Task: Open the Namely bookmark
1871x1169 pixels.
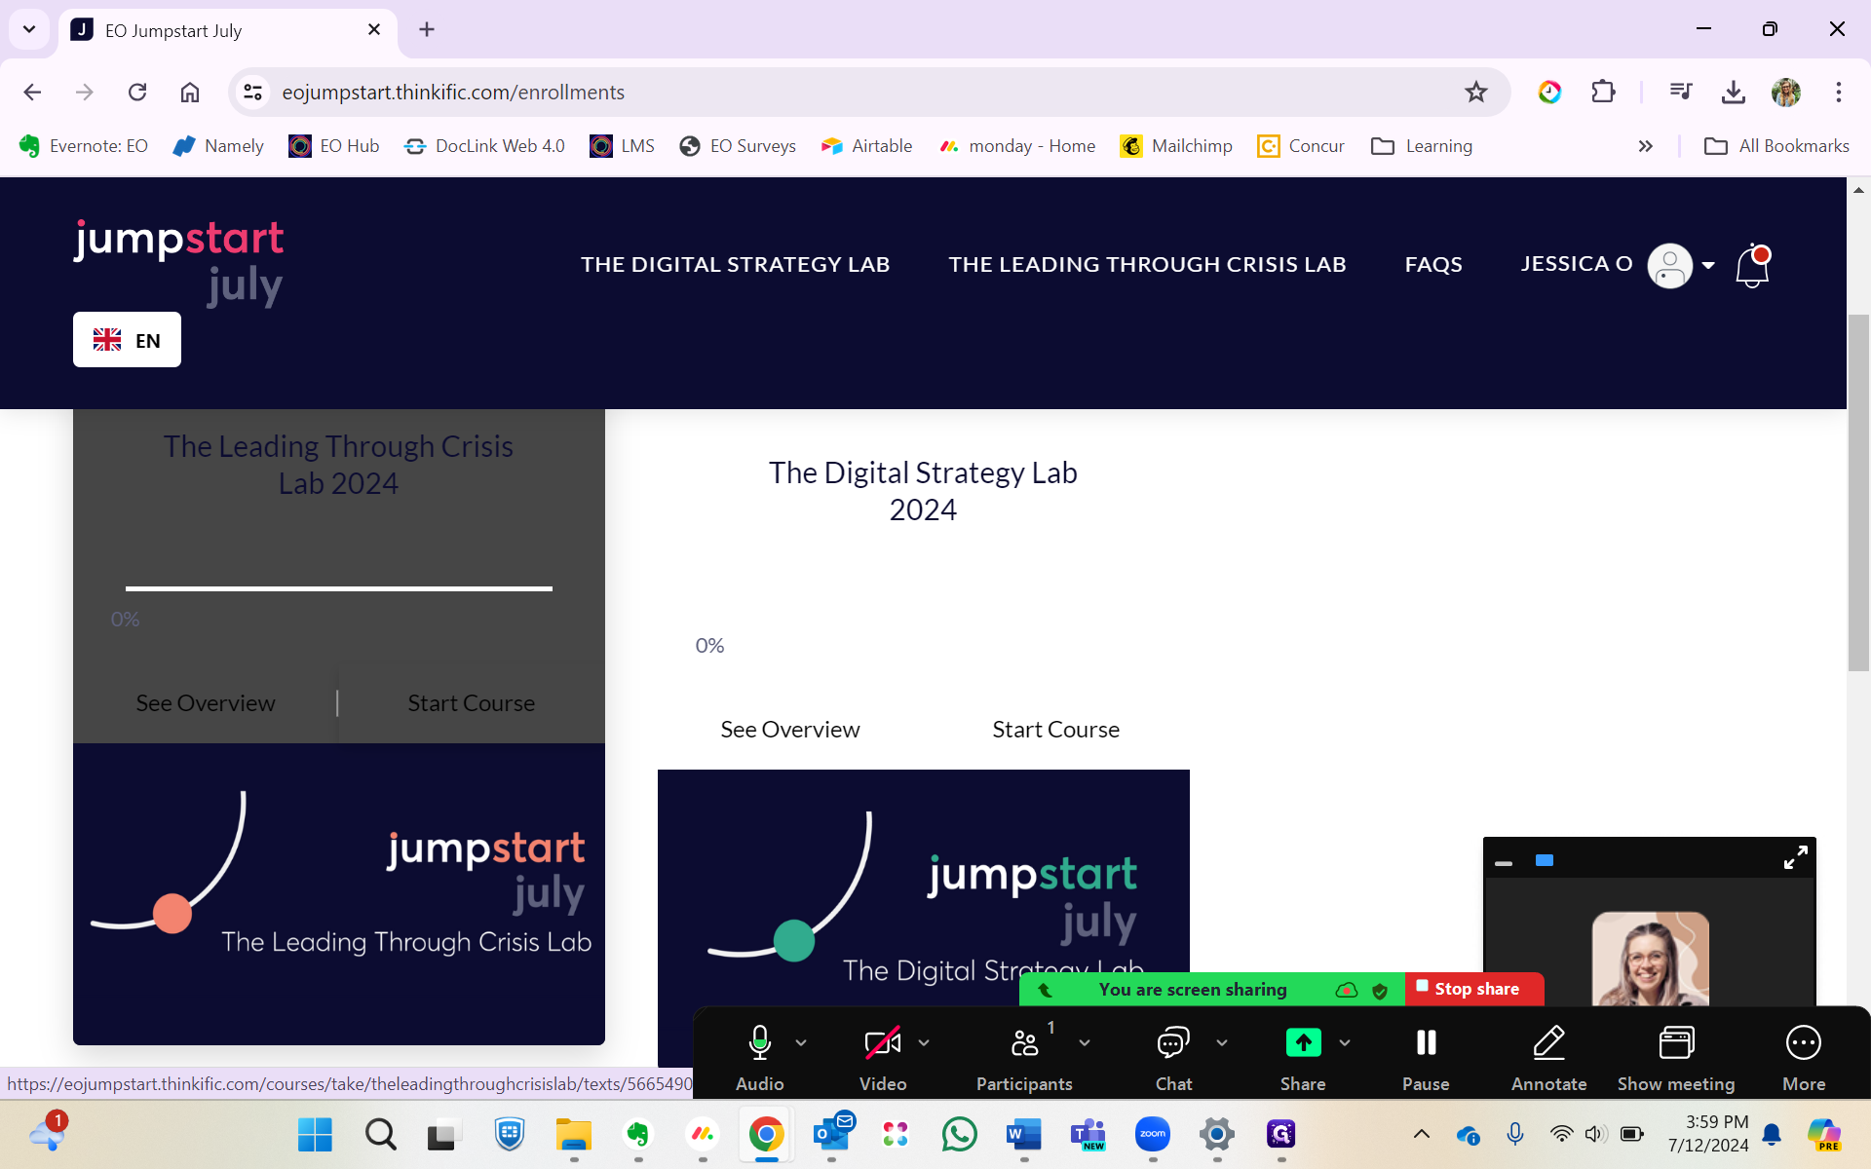Action: 218,146
